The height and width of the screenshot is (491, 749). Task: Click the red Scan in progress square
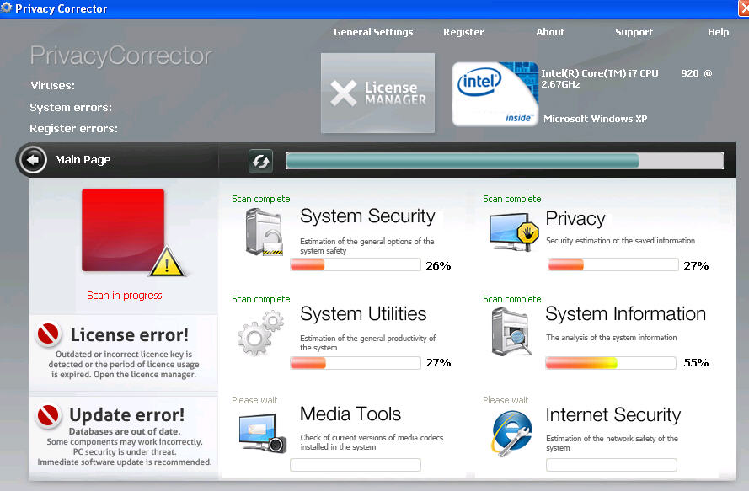coord(123,229)
